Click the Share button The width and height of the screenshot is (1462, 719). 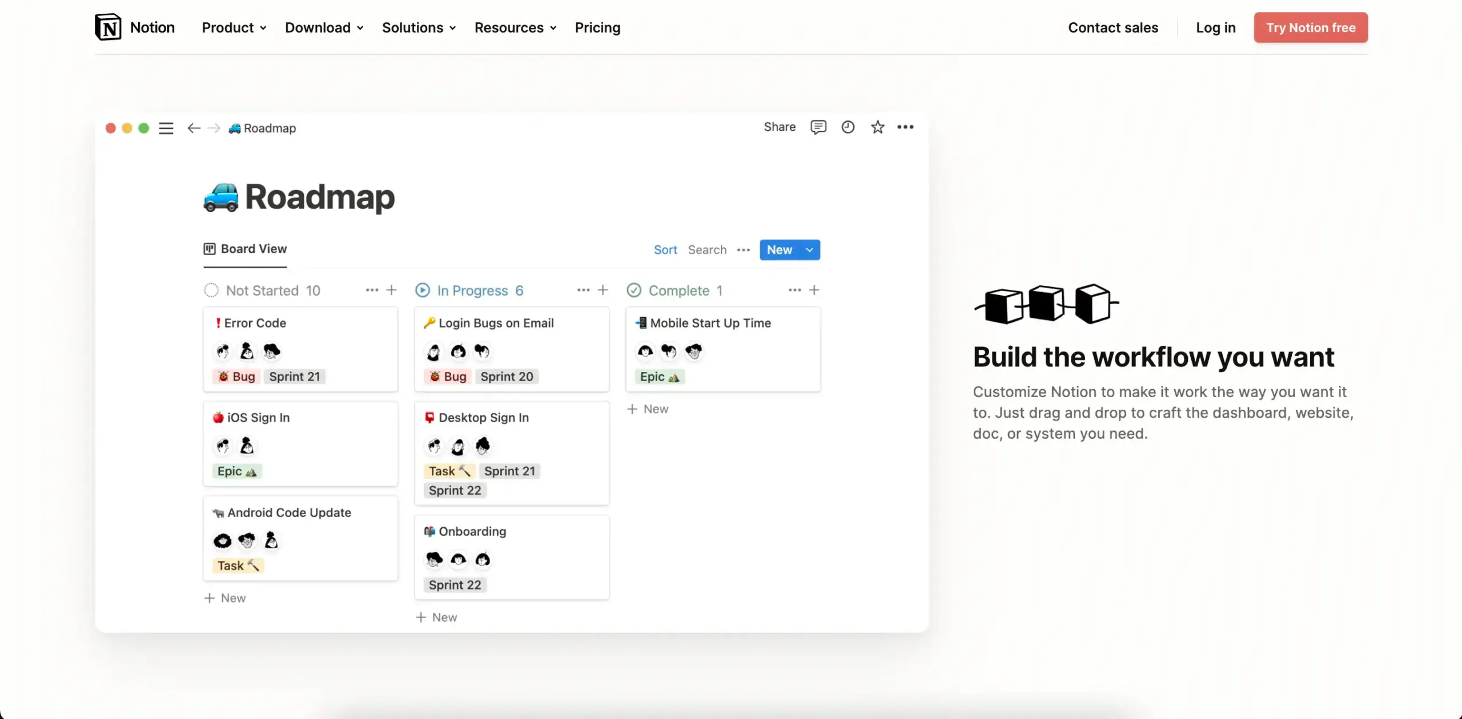click(779, 127)
